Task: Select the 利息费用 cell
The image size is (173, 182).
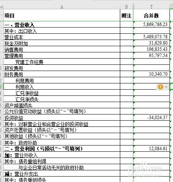Action: click(62, 80)
